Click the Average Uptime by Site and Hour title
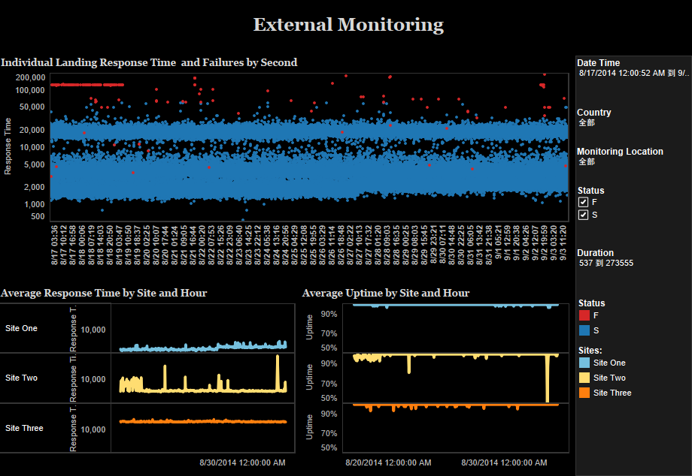The width and height of the screenshot is (692, 476). coord(385,293)
